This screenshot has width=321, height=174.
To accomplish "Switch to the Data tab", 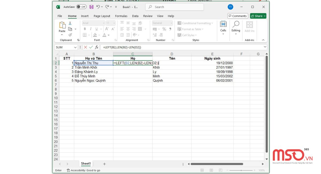I will coord(135,16).
